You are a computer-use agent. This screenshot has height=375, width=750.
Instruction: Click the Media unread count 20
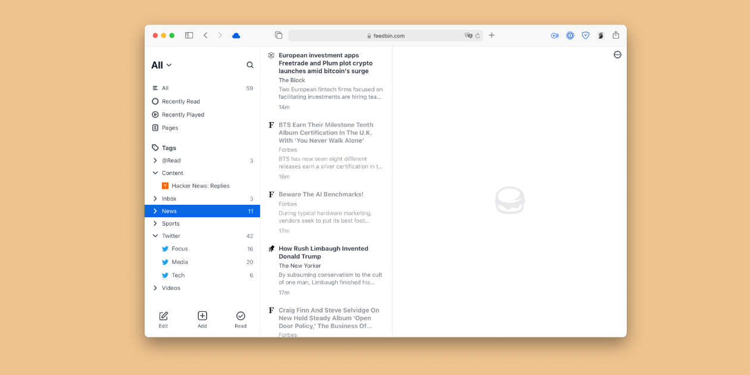[250, 262]
